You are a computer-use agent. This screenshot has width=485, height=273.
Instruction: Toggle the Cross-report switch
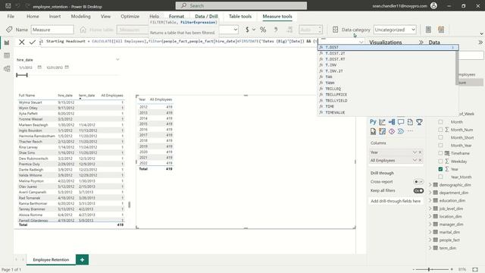418,182
